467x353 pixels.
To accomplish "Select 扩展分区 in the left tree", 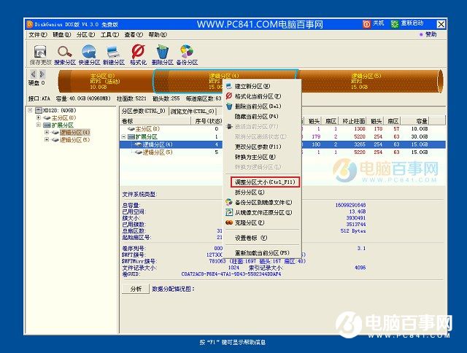I will [x=63, y=125].
